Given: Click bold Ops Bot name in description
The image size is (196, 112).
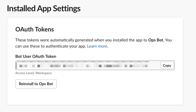Looking at the screenshot, I should tap(156, 40).
